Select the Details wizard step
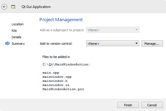The width and height of the screenshot is (166, 111). (16, 37)
